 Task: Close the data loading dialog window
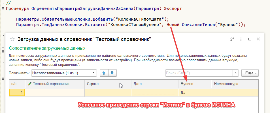258,39
